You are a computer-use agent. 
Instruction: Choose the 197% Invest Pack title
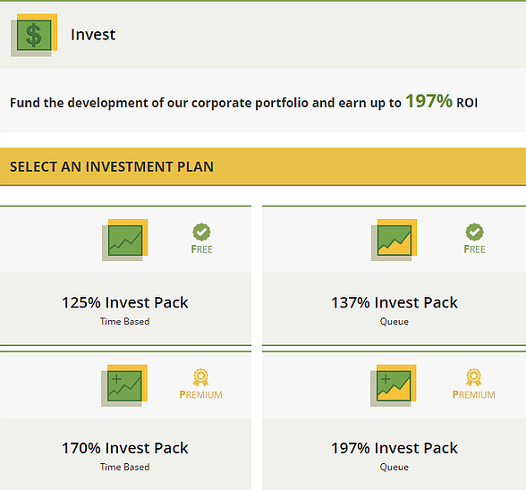394,448
